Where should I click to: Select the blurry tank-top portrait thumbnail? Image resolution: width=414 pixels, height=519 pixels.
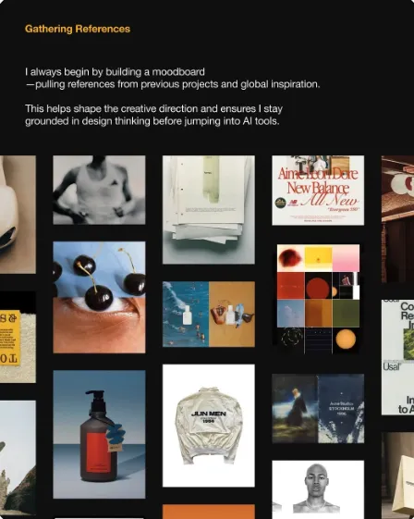[99, 190]
